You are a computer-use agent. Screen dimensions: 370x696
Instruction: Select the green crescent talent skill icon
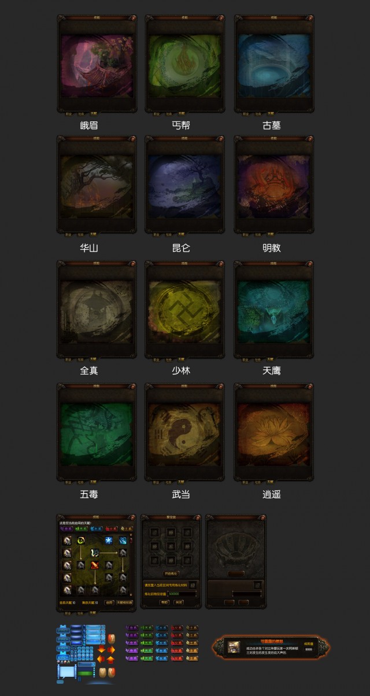(x=82, y=540)
